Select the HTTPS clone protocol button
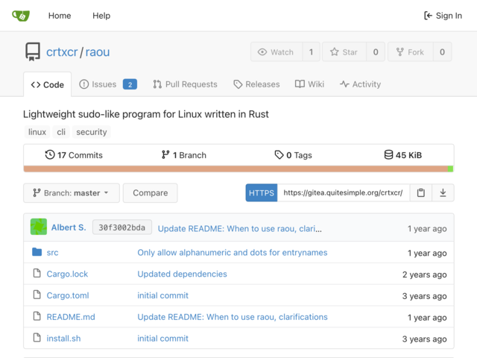This screenshot has height=358, width=477. click(x=262, y=192)
